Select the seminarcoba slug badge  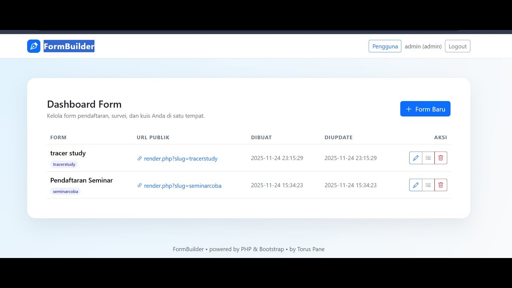[66, 191]
